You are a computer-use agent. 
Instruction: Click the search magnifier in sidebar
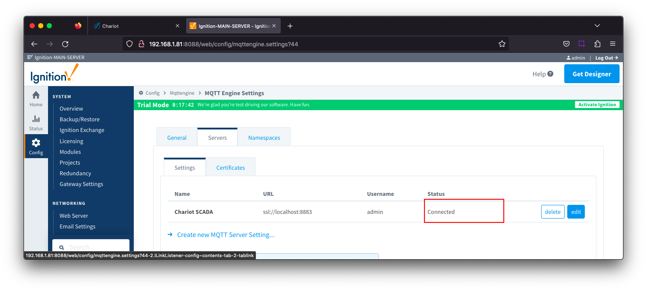click(61, 247)
